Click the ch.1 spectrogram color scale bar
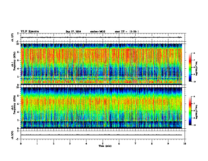This screenshot has width=208, height=161. (x=190, y=67)
